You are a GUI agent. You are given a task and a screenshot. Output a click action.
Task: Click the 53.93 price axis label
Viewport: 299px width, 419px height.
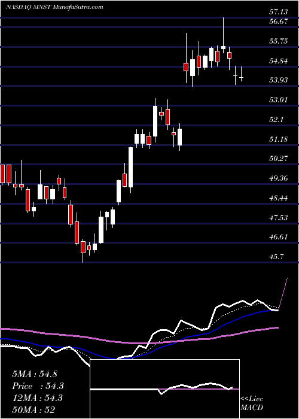coord(279,80)
